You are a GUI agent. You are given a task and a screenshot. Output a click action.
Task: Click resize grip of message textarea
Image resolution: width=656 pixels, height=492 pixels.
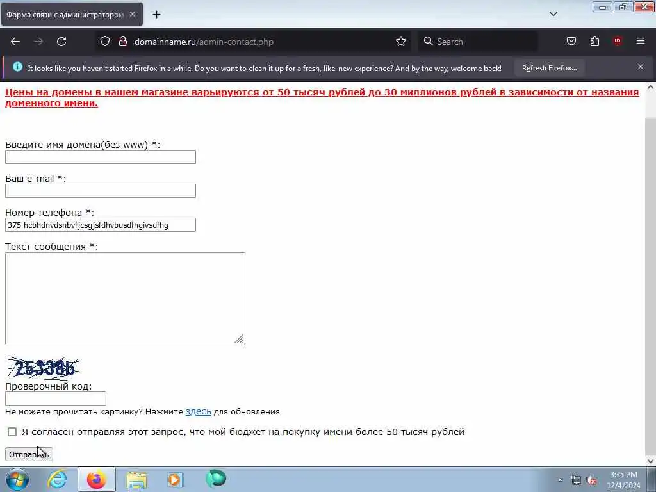[x=240, y=340]
